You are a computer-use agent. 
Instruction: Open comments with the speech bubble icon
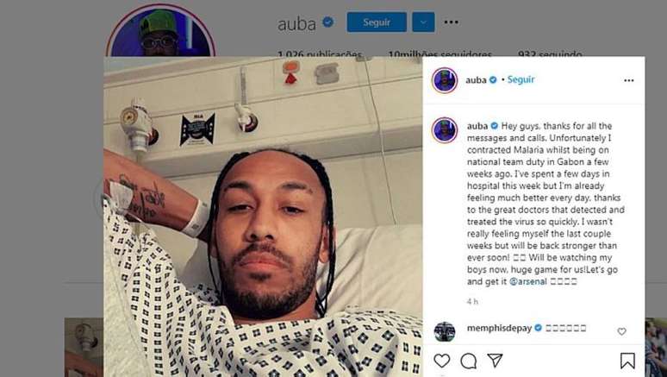468,361
